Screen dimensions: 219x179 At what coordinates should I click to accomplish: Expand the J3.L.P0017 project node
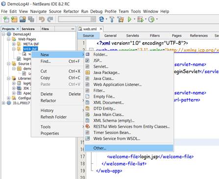point(3,103)
